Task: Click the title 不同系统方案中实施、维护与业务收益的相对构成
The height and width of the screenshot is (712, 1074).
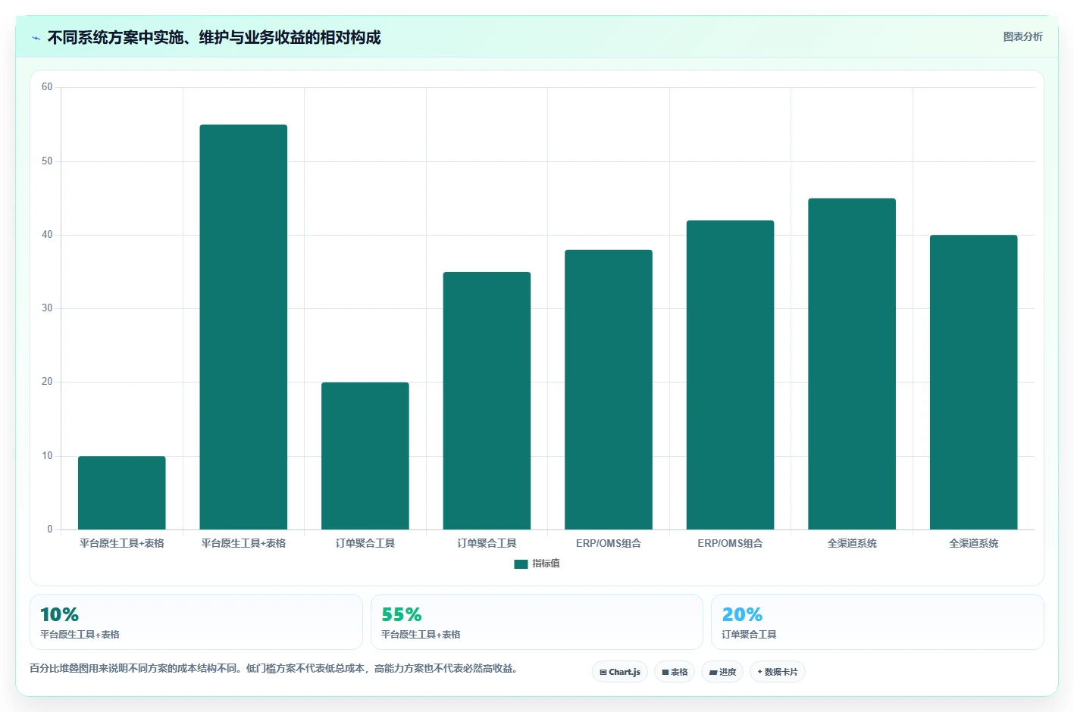Action: 214,38
